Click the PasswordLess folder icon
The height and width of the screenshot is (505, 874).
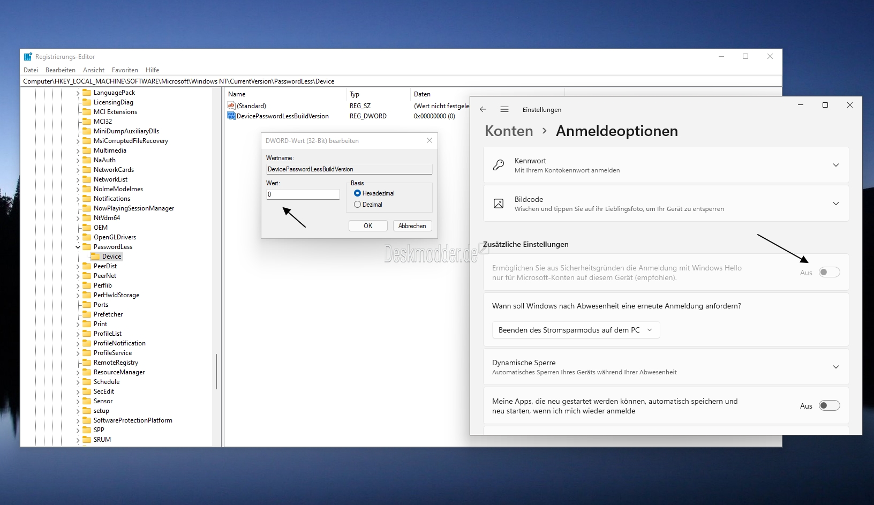pos(87,247)
